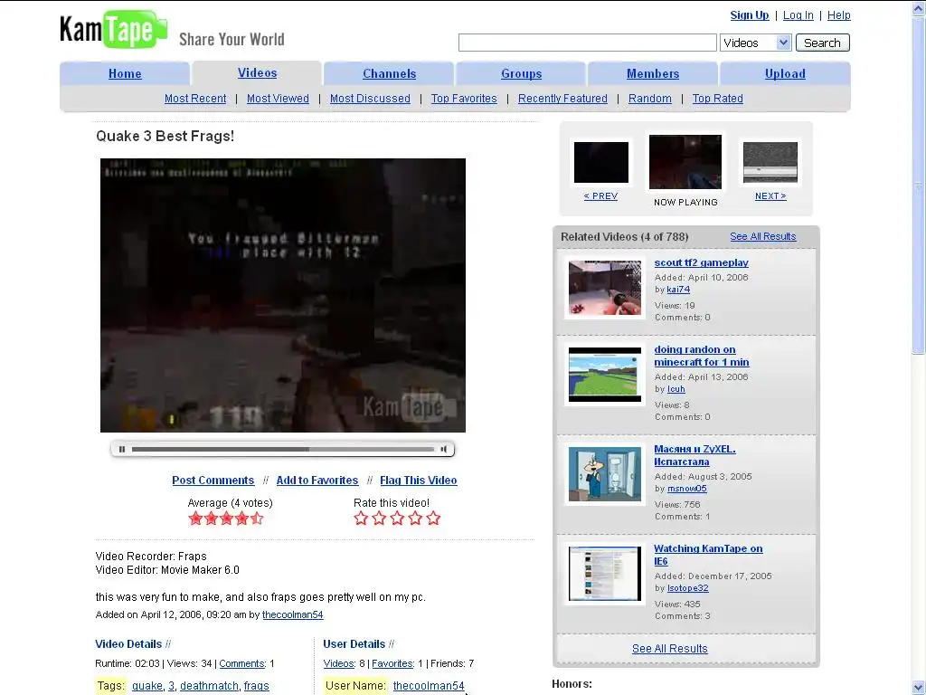Add this video to Favorites
The height and width of the screenshot is (695, 926).
[317, 481]
